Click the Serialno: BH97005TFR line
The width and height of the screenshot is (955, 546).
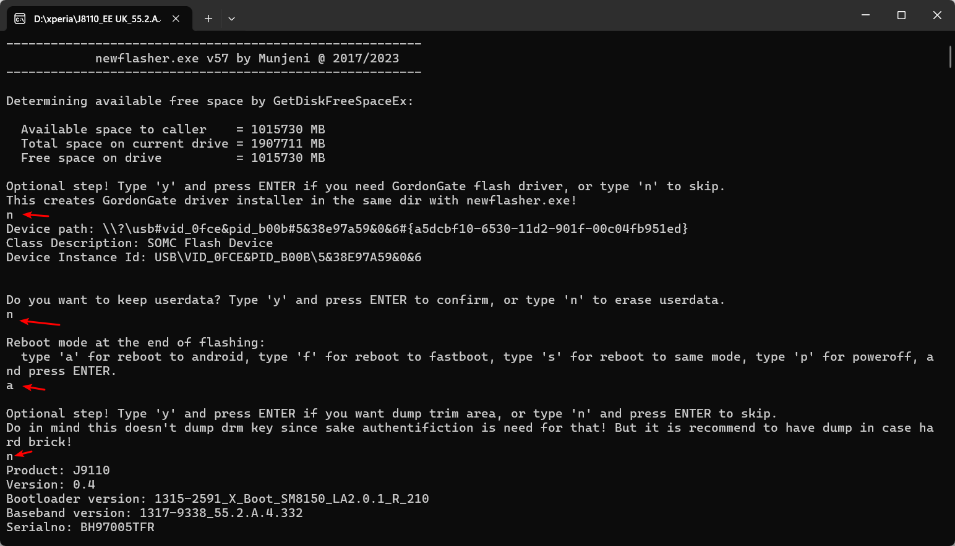(x=80, y=527)
